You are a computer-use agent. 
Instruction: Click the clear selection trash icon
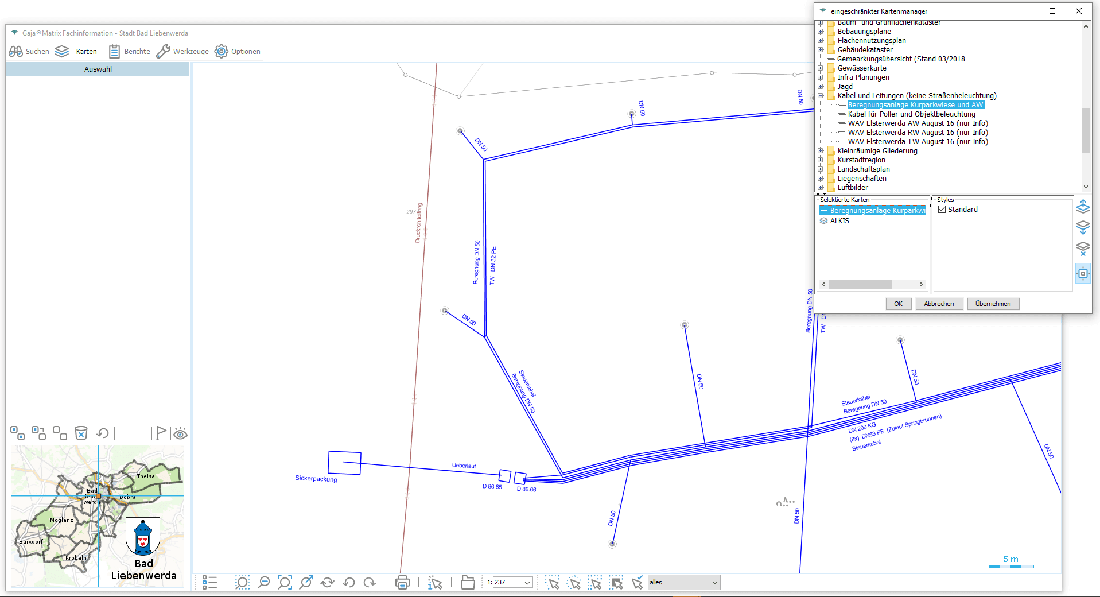[x=81, y=433]
